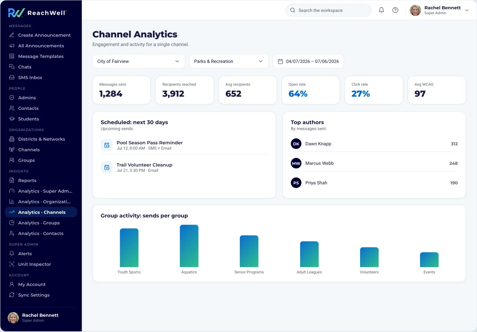Click the Channels broadcast icon

point(12,150)
